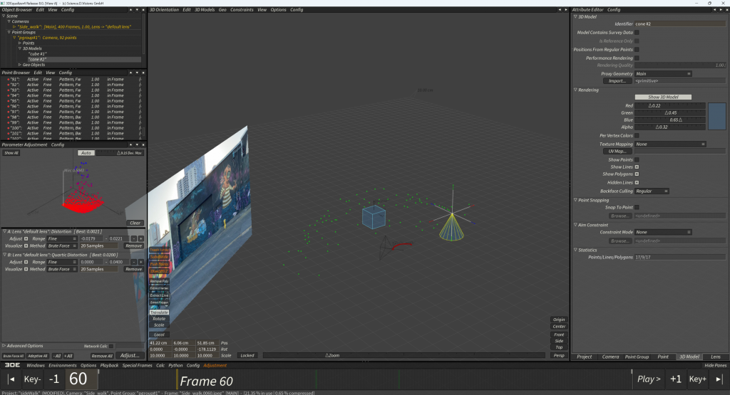Screen dimensions: 730x395
Task: Enable the Per Vertex Colors checkbox
Action: tap(637, 136)
